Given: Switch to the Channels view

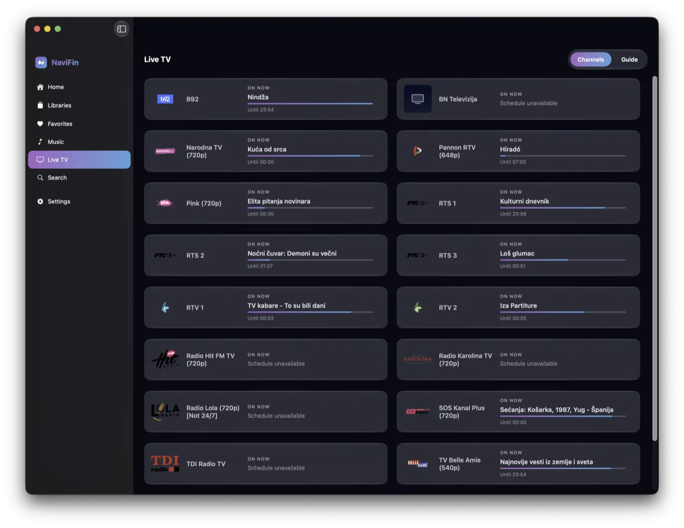Looking at the screenshot, I should point(591,60).
